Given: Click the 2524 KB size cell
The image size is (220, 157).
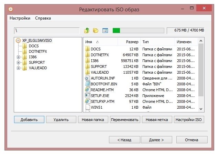Looking at the screenshot, I should tap(132, 96).
